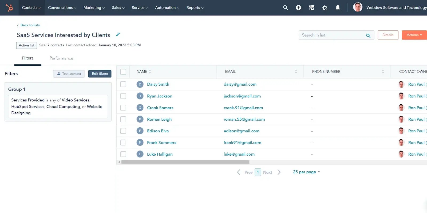Click Edison Elva's avatar circle
The height and width of the screenshot is (213, 427).
pyautogui.click(x=140, y=131)
